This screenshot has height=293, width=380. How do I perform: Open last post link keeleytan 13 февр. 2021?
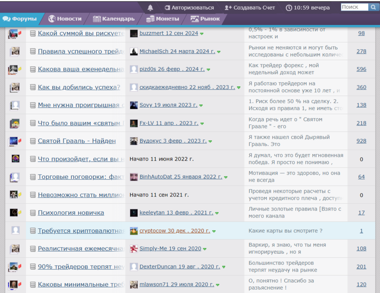(x=176, y=213)
